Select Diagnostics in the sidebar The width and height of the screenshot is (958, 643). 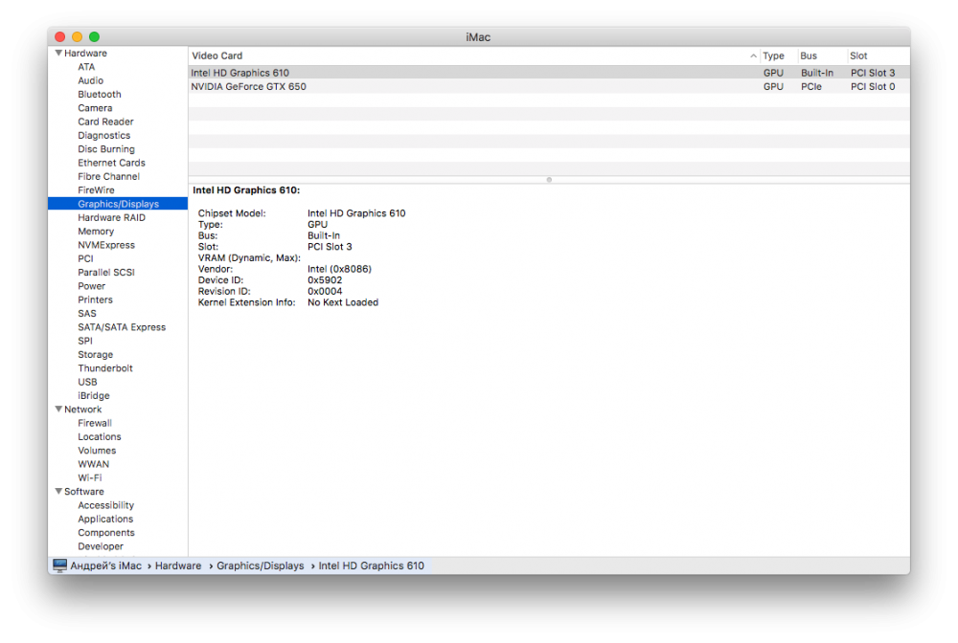click(103, 136)
